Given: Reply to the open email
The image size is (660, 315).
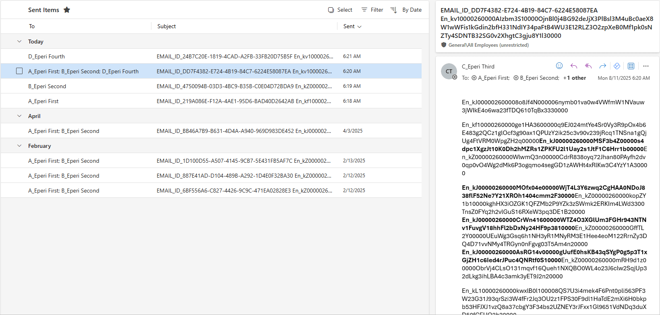Looking at the screenshot, I should (x=574, y=66).
